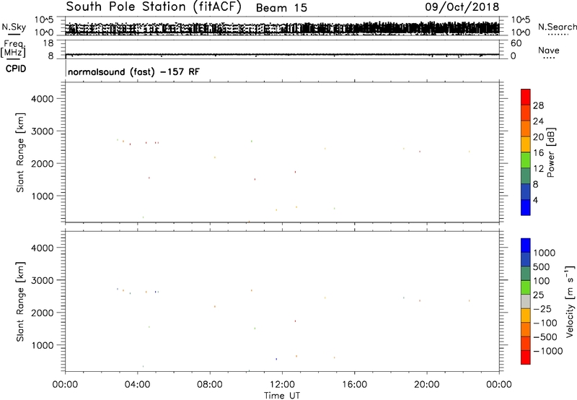Click the blue top swatch of Velocity colorbar
This screenshot has height=400, width=577.
tap(525, 245)
